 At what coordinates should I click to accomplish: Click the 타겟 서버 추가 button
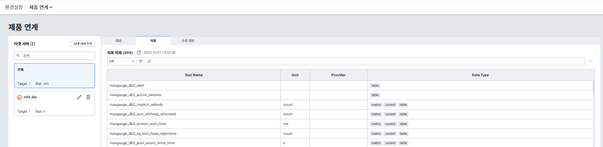pos(83,44)
